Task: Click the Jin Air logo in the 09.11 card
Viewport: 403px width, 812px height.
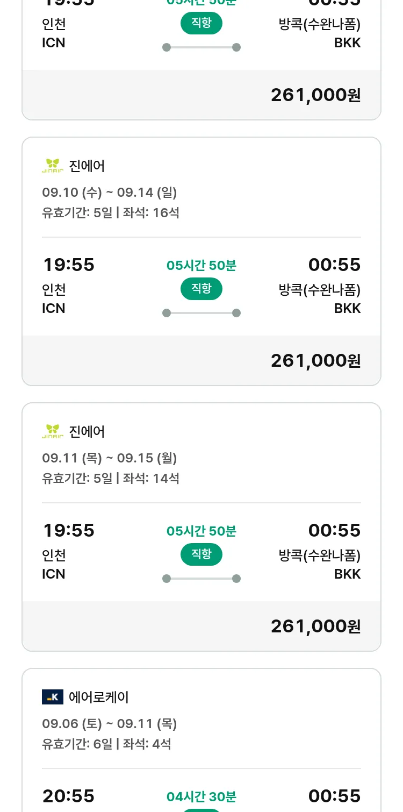Action: (x=53, y=431)
